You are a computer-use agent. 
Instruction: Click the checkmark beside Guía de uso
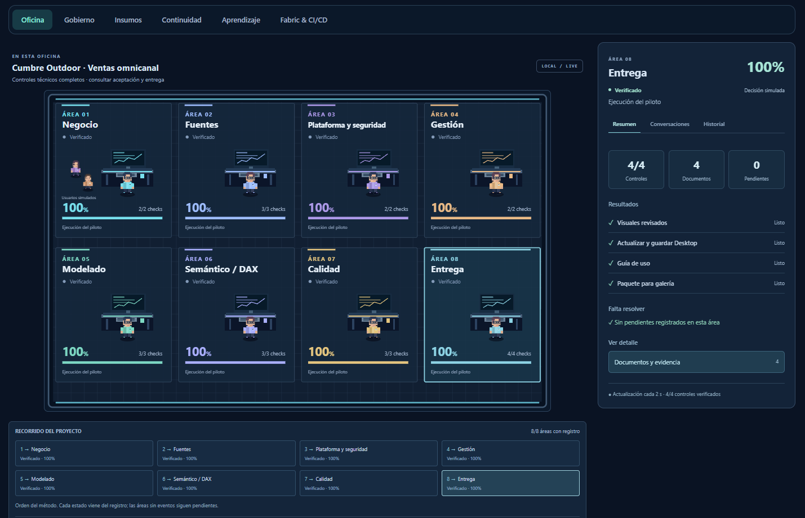pyautogui.click(x=611, y=263)
